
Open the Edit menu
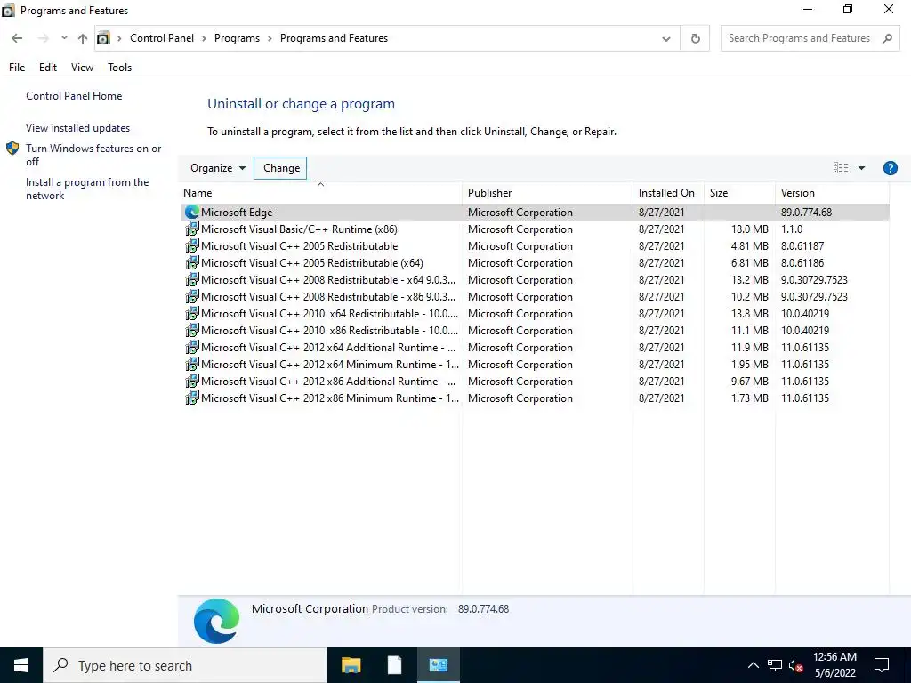pos(48,68)
